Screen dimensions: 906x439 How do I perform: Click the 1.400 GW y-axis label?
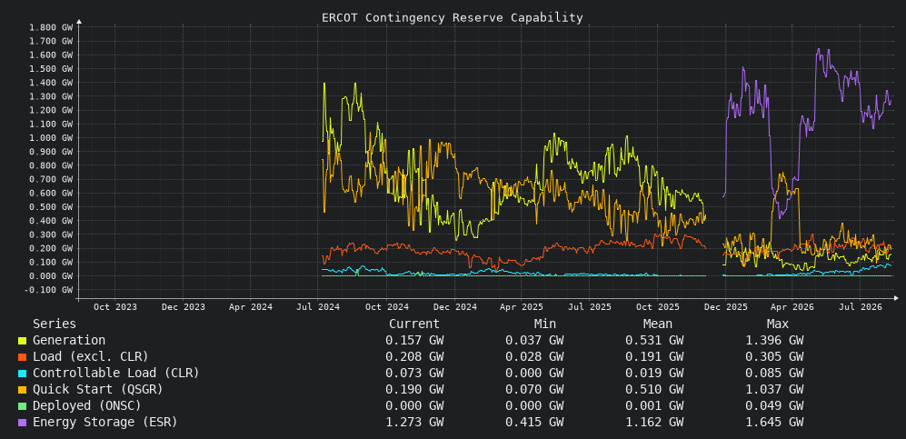pyautogui.click(x=51, y=83)
